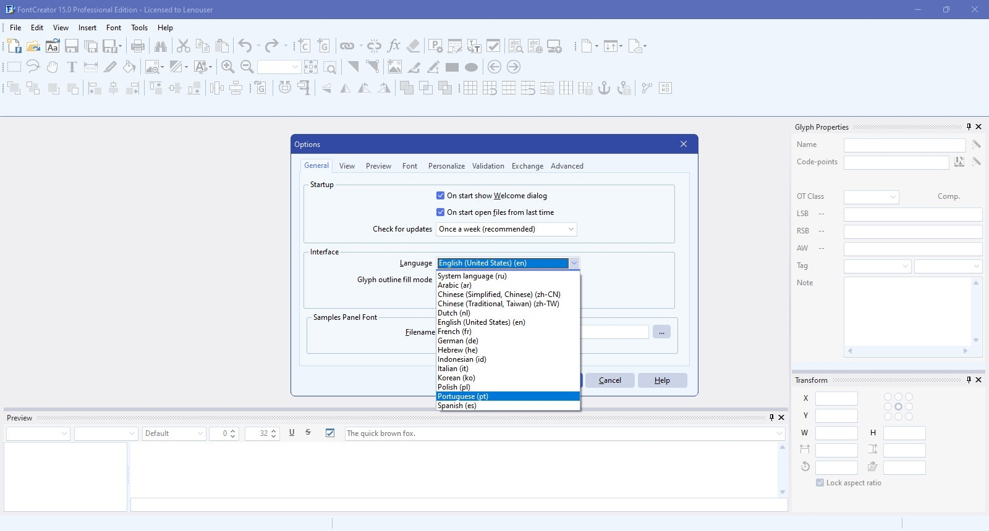
Task: Toggle On start show Welcome dialog checkbox
Action: pos(440,196)
